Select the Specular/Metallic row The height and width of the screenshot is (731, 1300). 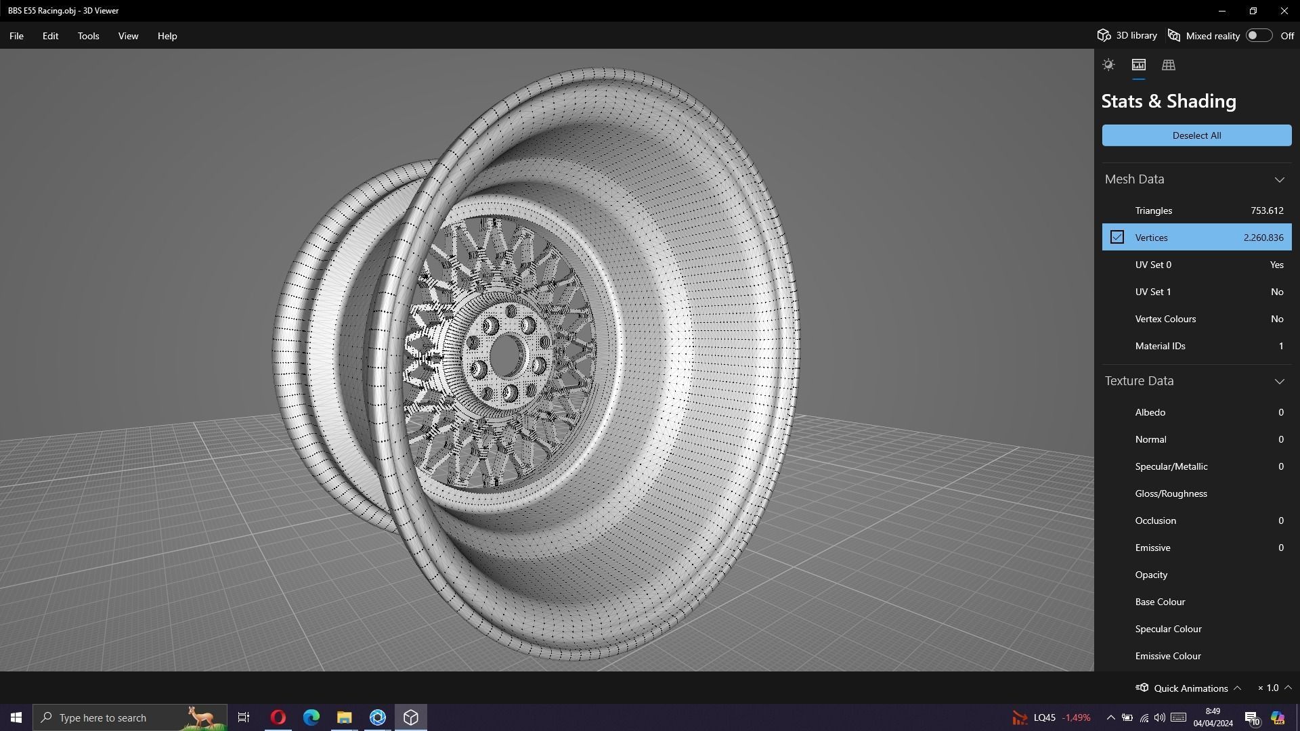[1196, 466]
